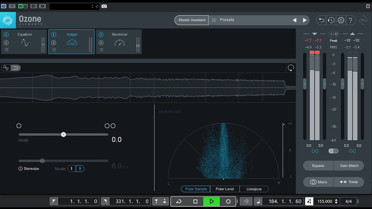Click the metronome tempo icon
This screenshot has height=209, width=372.
pyautogui.click(x=309, y=201)
